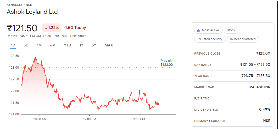The image size is (279, 130).
Task: Click the DIVIDEND YIELD value 0.49%
Action: coord(265,109)
